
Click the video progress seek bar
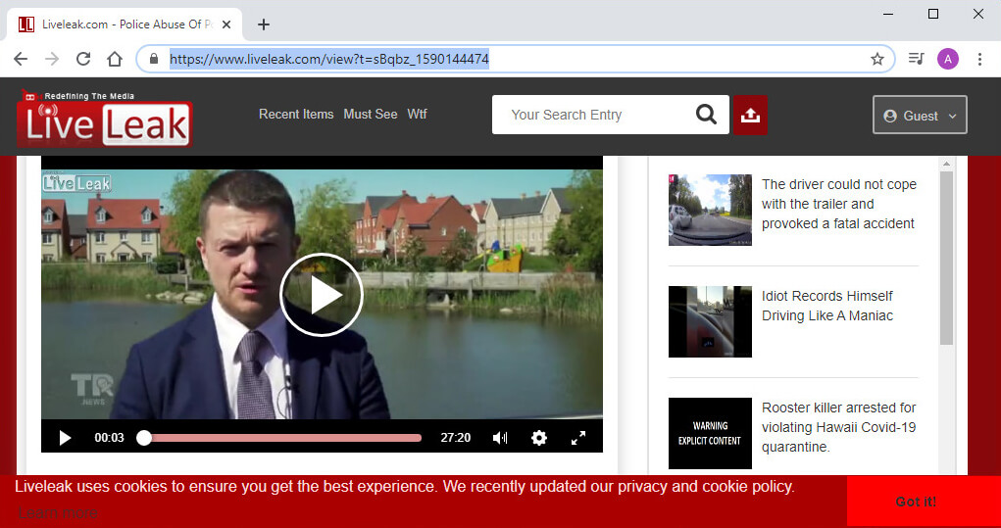point(282,438)
